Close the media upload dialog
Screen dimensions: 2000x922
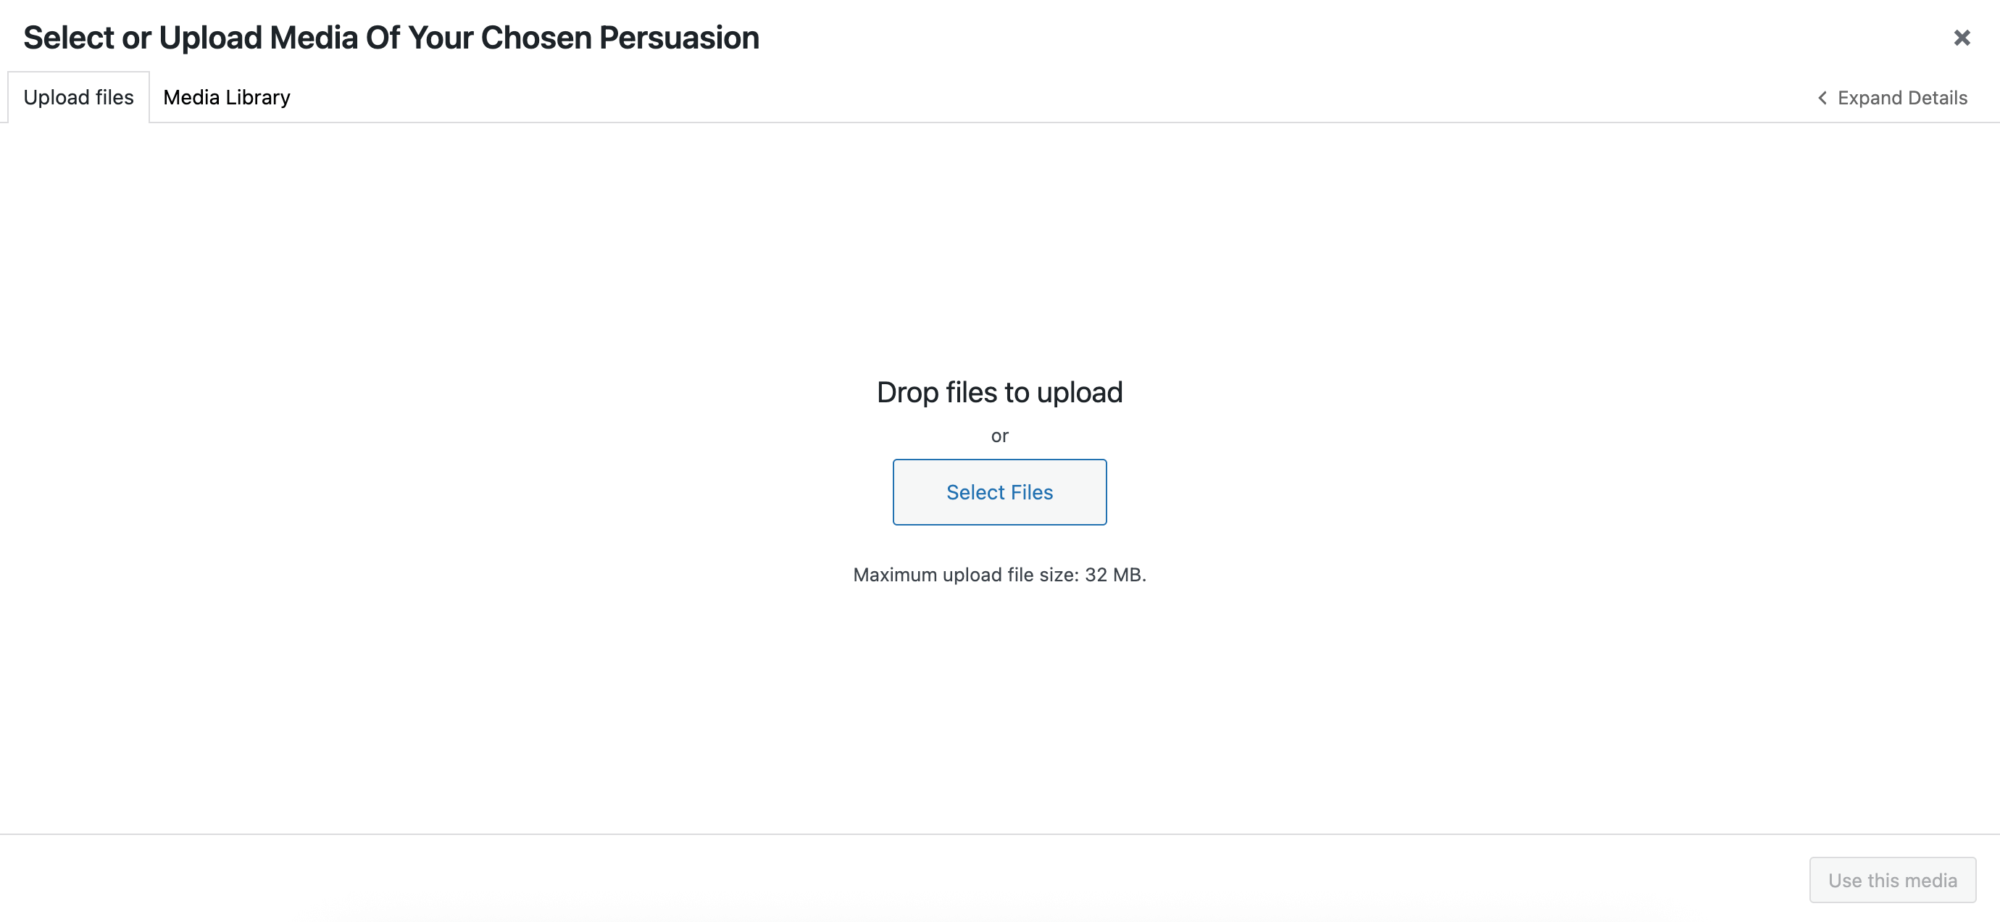coord(1961,38)
